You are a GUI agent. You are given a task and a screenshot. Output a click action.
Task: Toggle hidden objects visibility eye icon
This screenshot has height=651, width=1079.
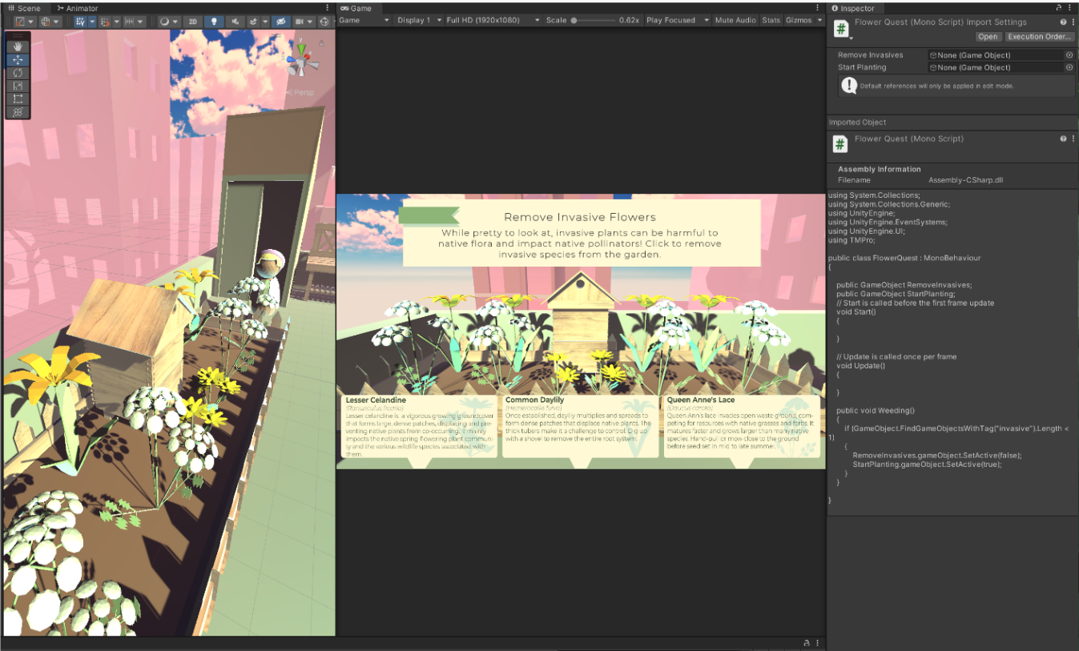281,22
